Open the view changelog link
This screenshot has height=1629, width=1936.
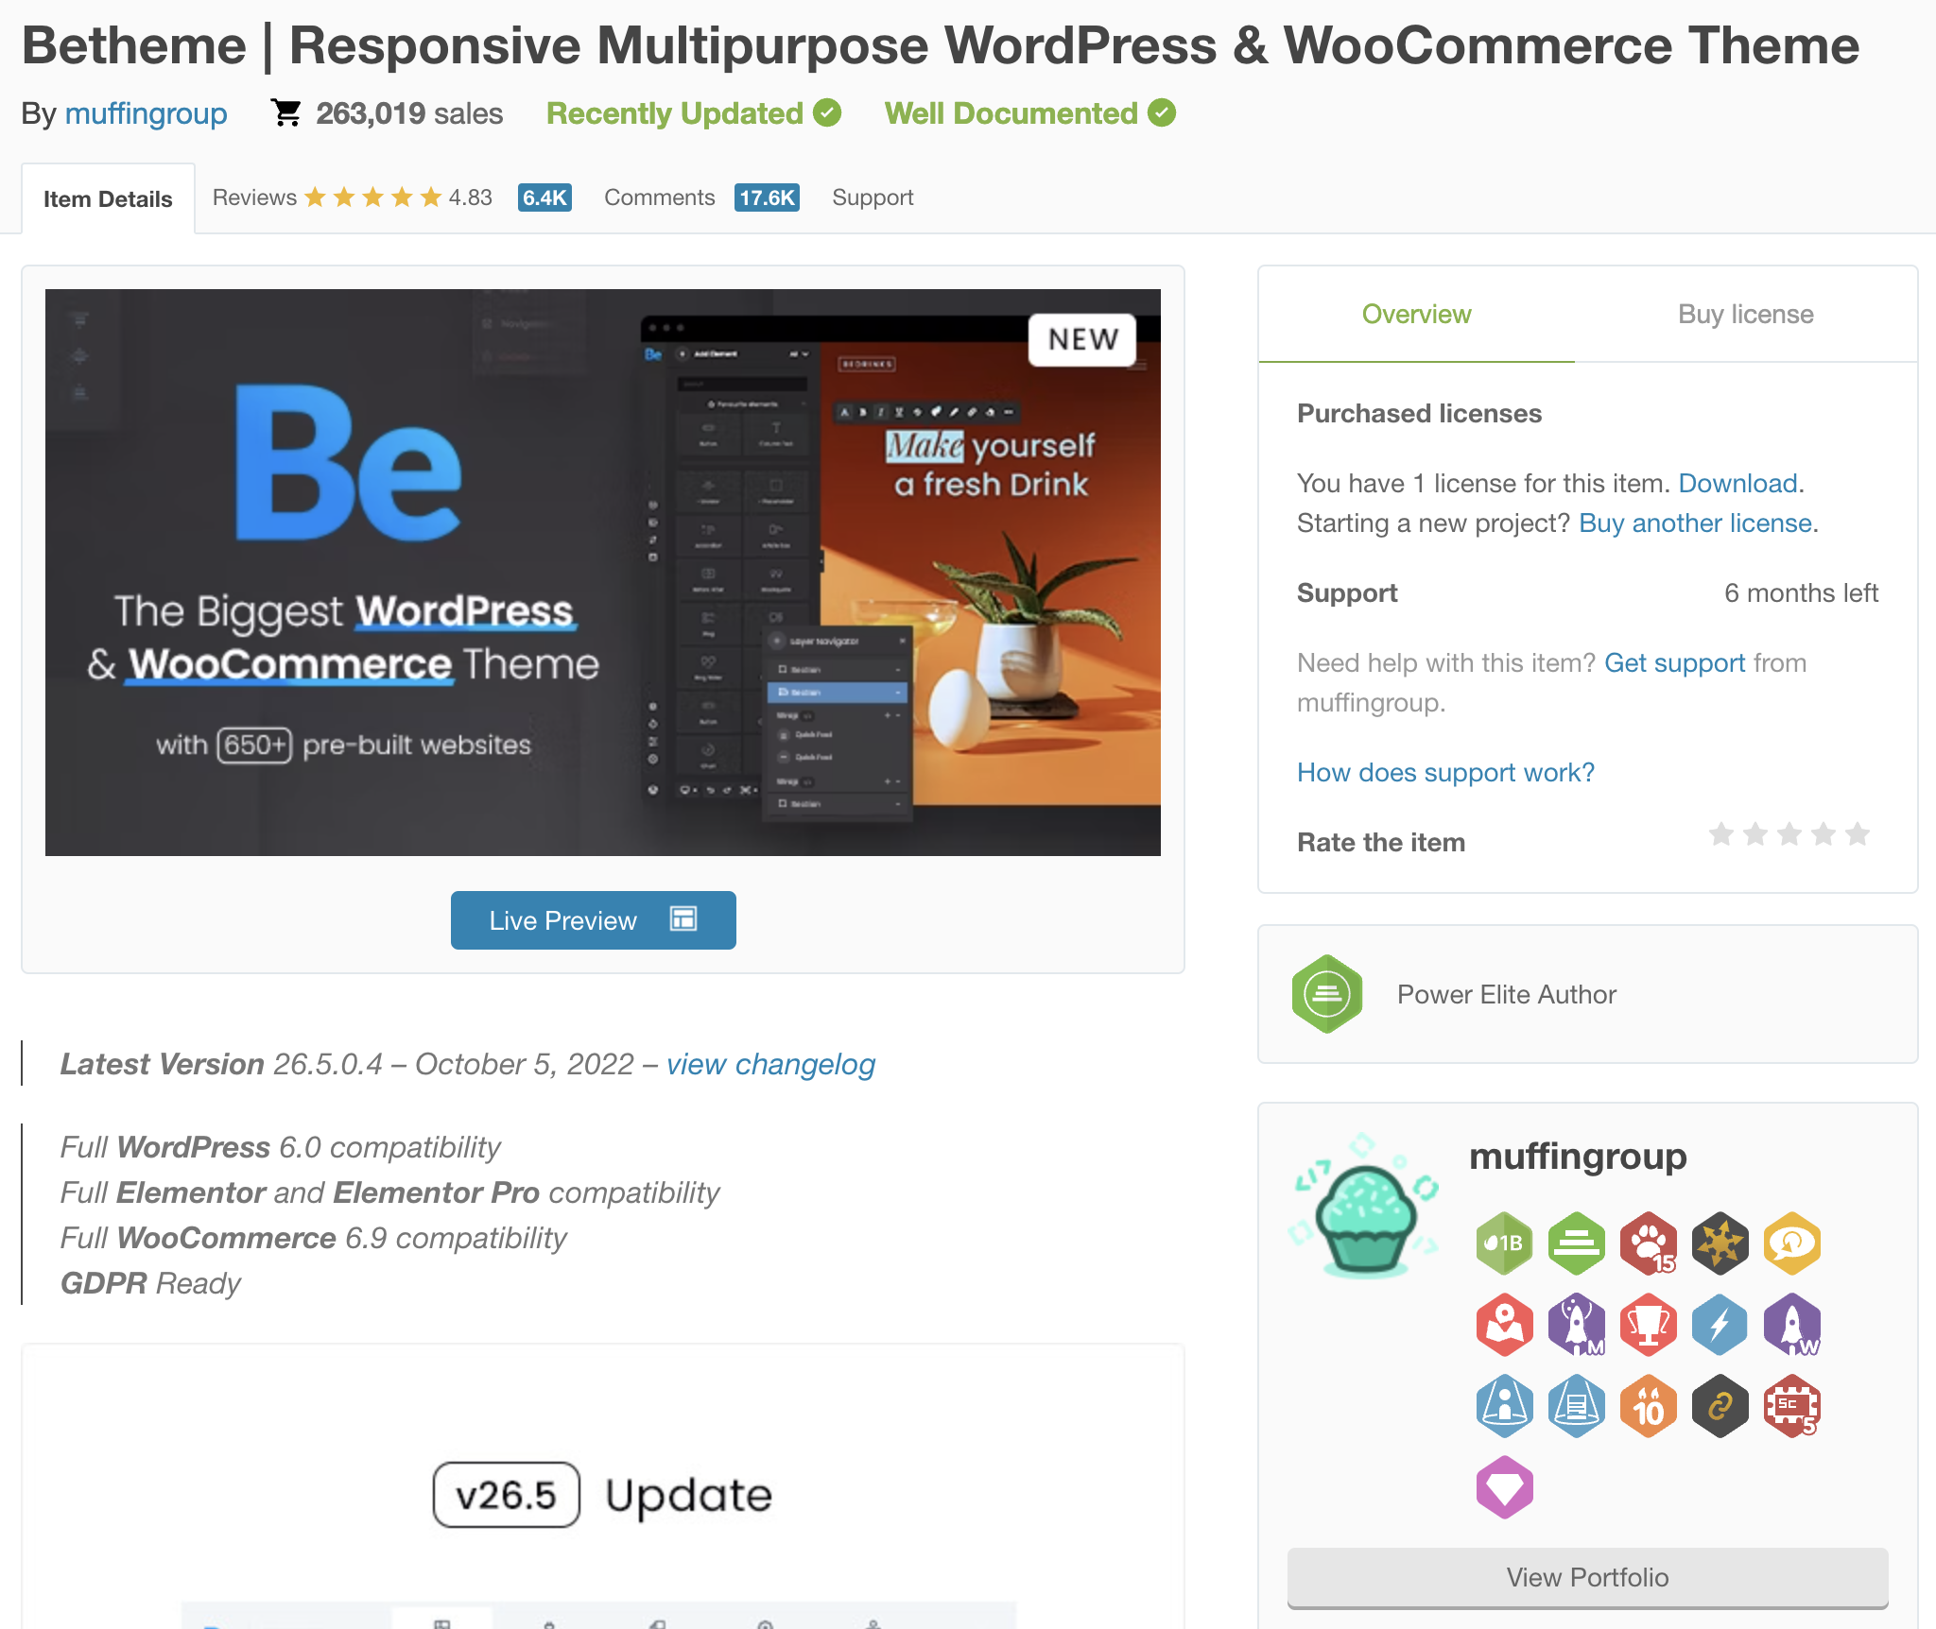pyautogui.click(x=770, y=1064)
